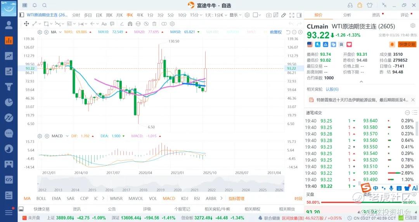Viewport: 419px width, 222px height.
Task: Open the 评论 tab in right panel
Action: [x=405, y=15]
